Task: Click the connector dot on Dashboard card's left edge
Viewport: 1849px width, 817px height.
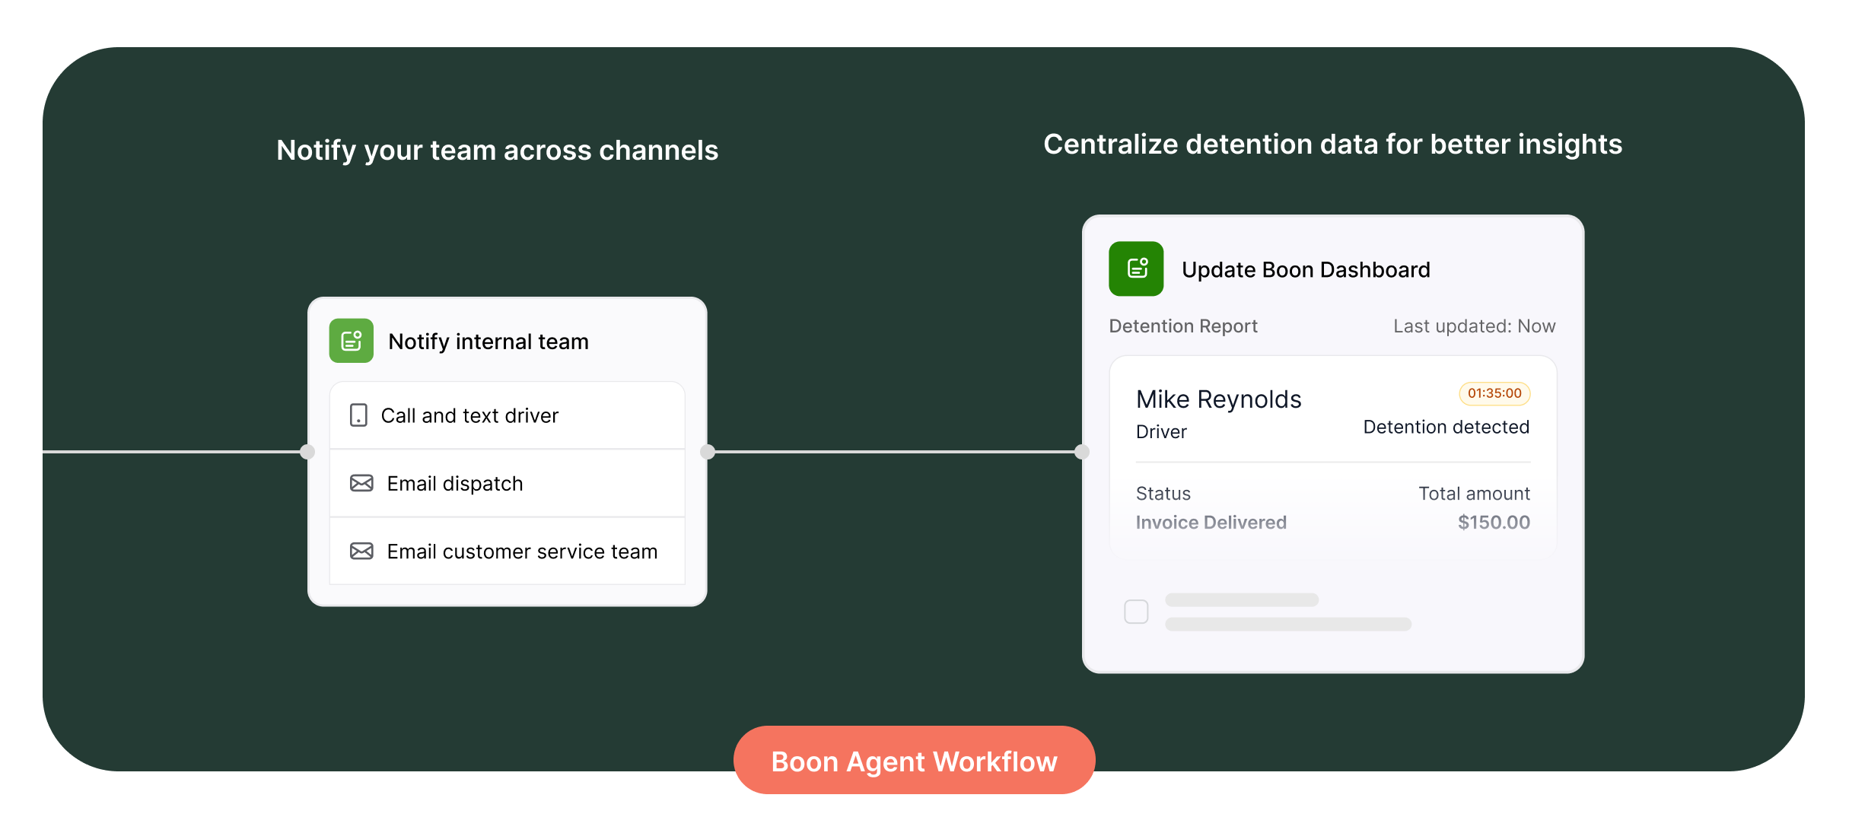Action: tap(1082, 452)
